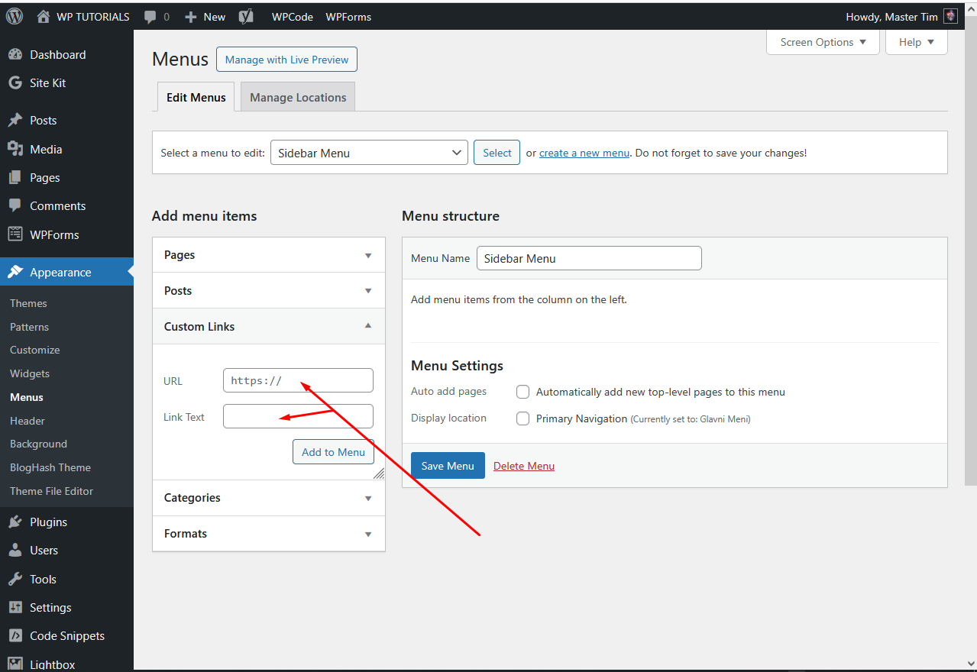Switch to the Manage Locations tab

298,98
